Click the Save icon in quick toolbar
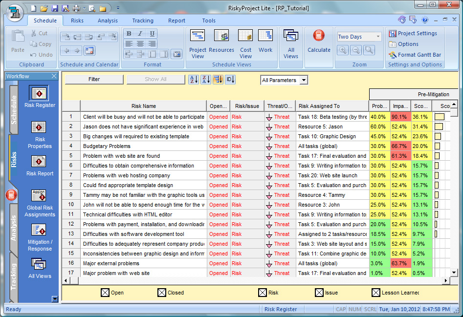463x317 pixels. pos(55,8)
